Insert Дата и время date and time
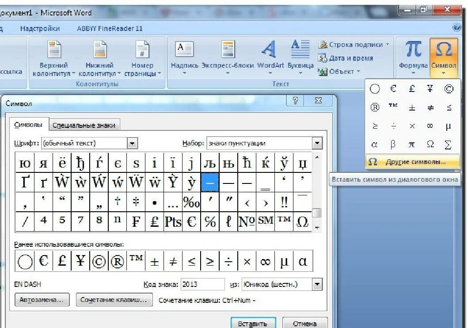The image size is (468, 328). click(345, 58)
